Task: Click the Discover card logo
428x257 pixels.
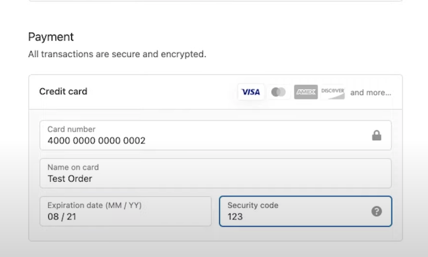Action: [x=333, y=92]
